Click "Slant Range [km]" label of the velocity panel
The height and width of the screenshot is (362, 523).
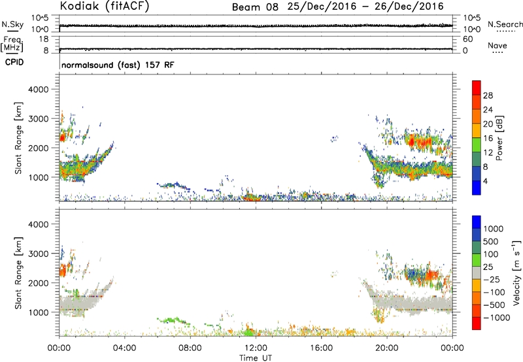pos(18,273)
